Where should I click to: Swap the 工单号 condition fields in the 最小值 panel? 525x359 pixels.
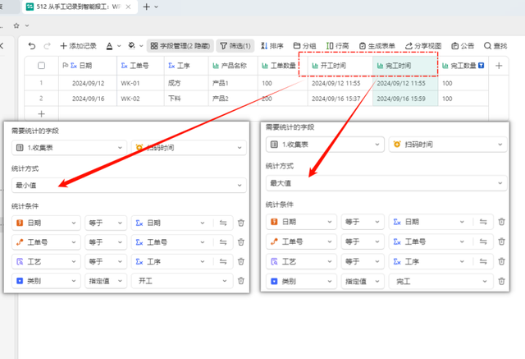click(223, 242)
